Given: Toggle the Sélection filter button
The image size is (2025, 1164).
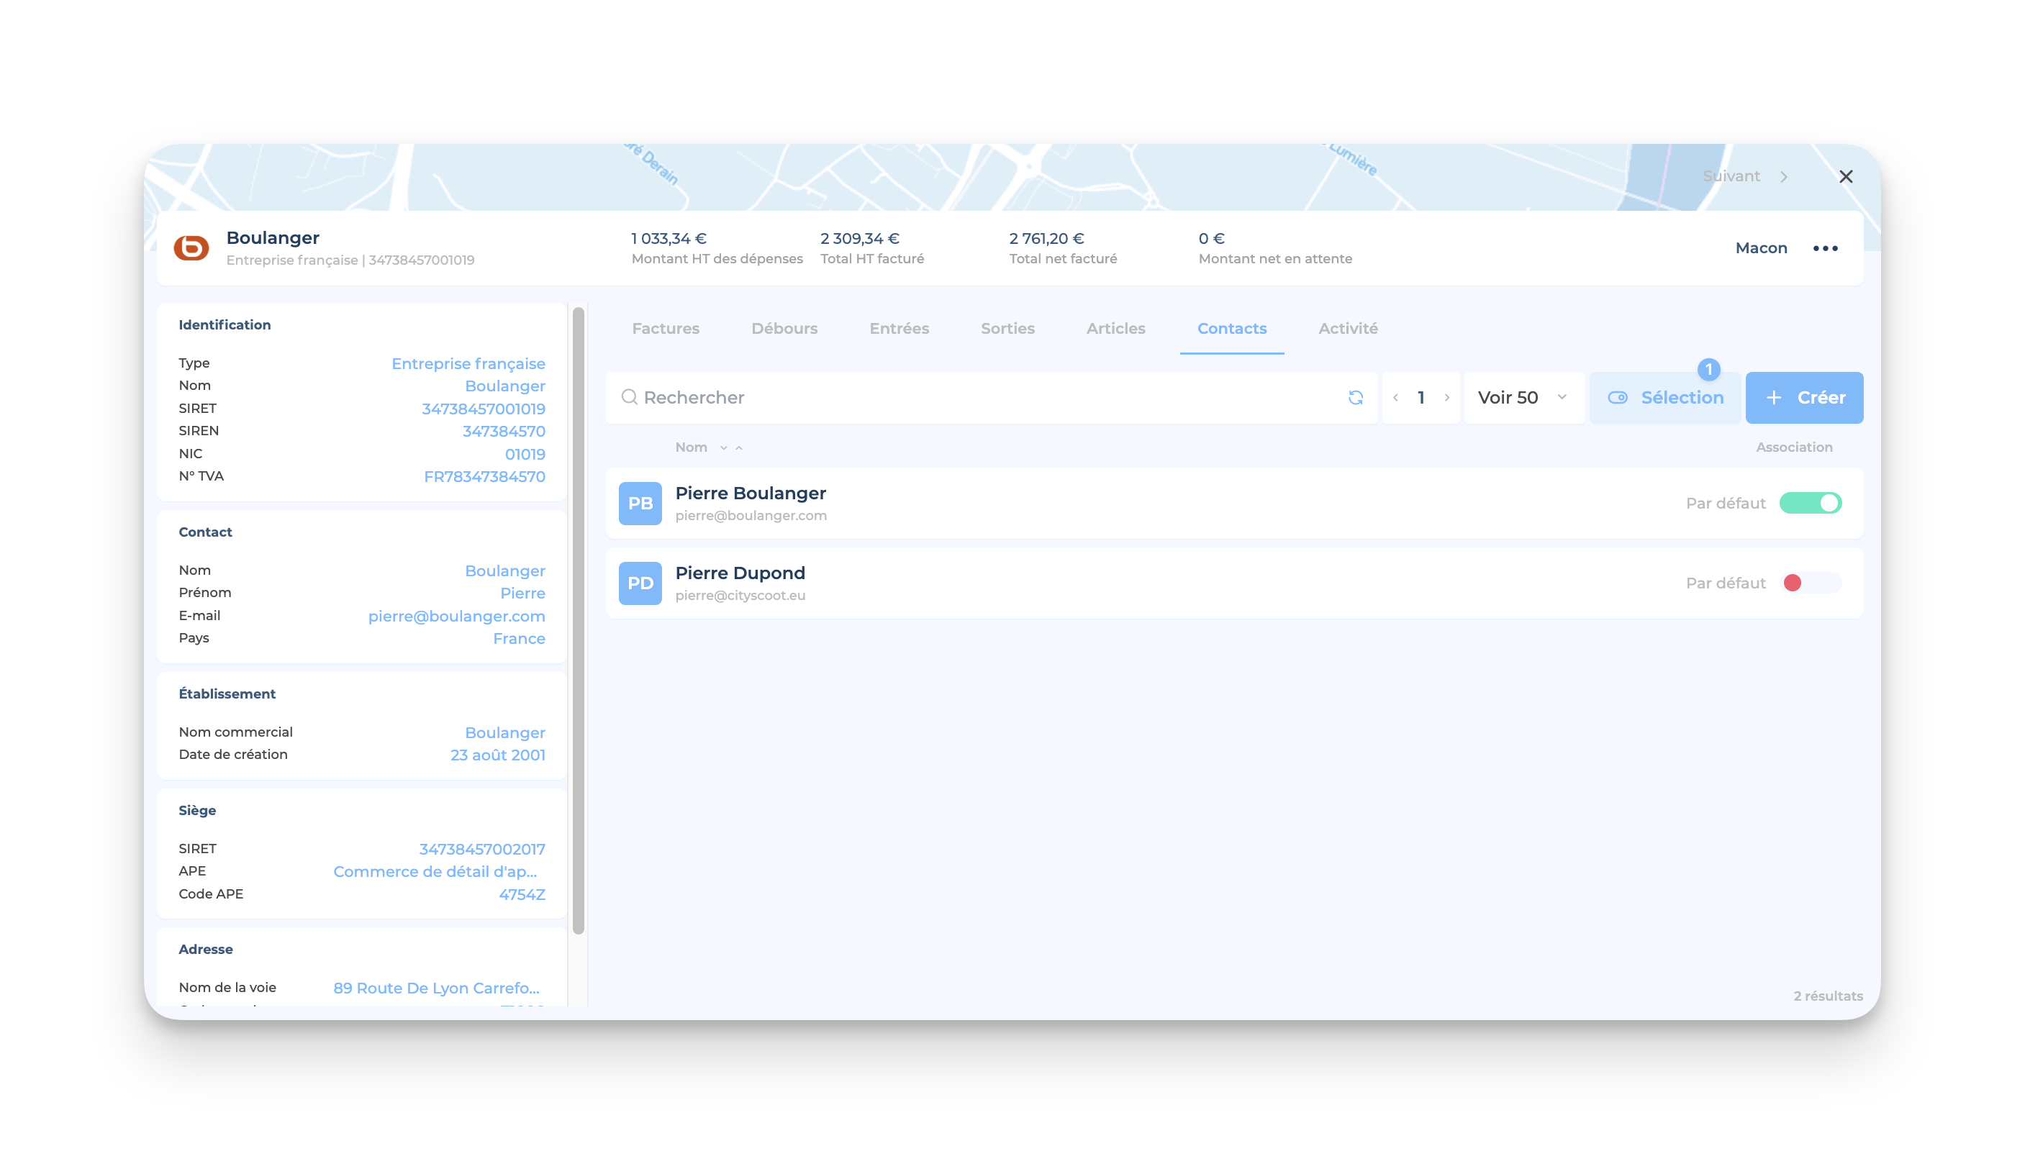Looking at the screenshot, I should (1665, 397).
